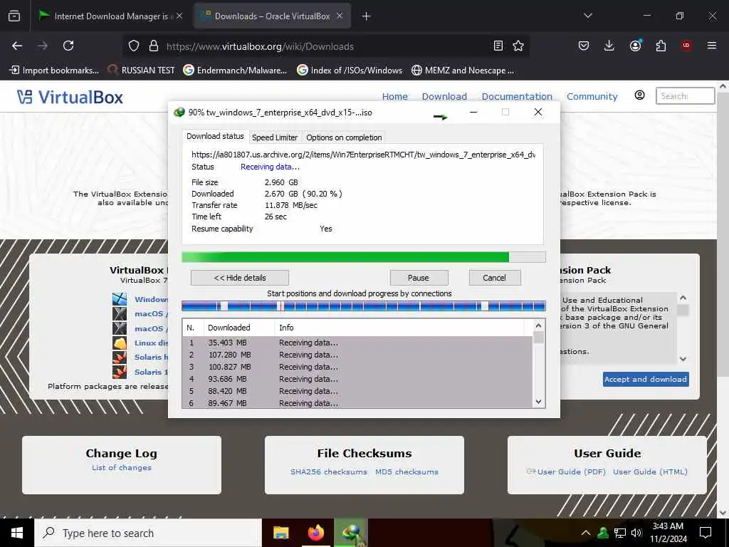Open the Endermanch/Malware bookmark
The height and width of the screenshot is (547, 729).
pos(235,71)
